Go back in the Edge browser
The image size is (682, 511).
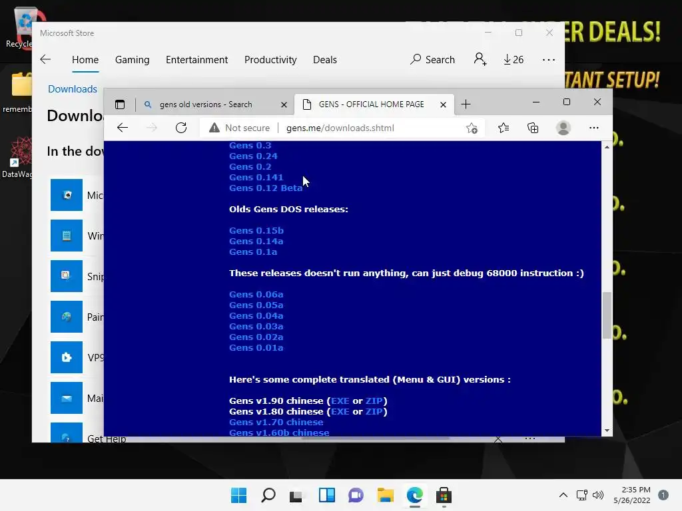point(123,128)
